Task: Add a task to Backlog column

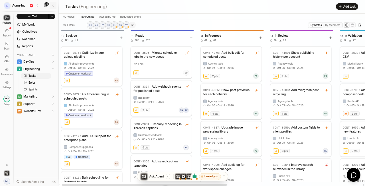Action: [121, 38]
